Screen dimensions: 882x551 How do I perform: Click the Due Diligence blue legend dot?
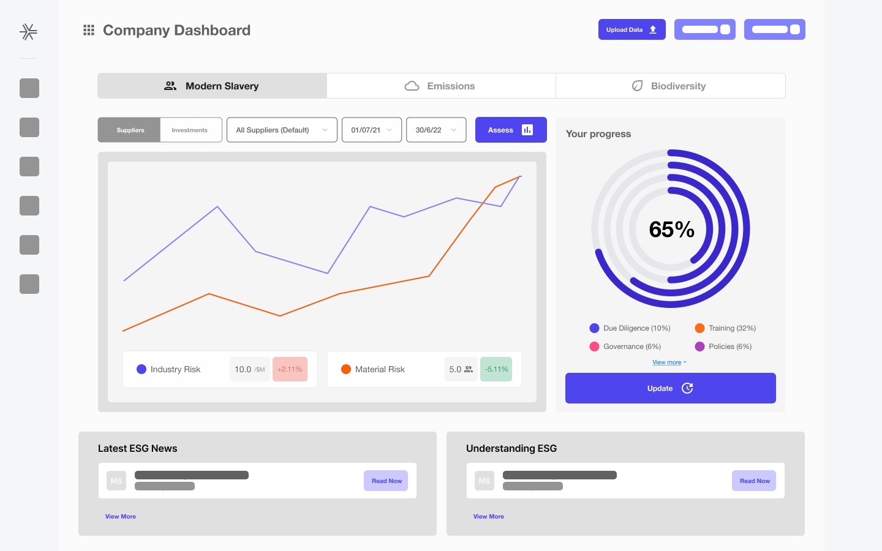[594, 328]
